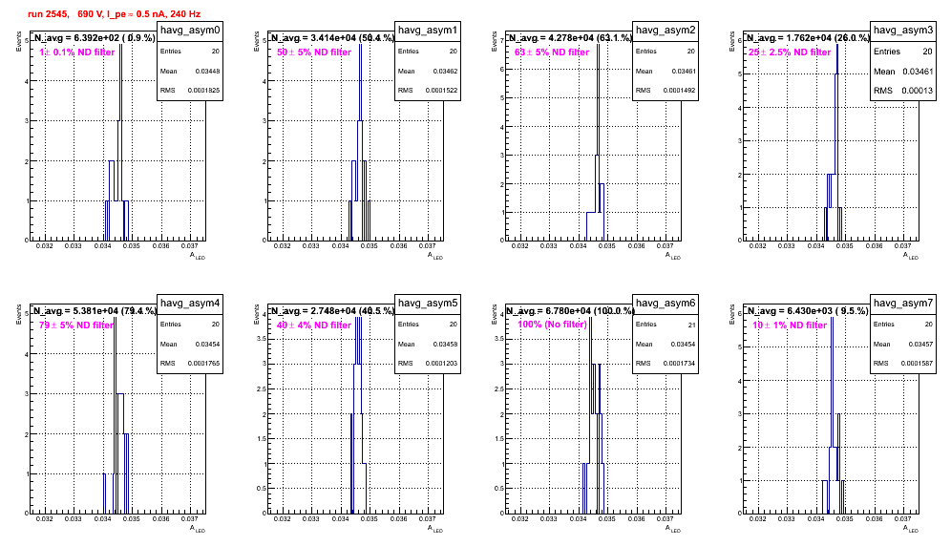Click RMS value 0.0001825 in havg_asym0 box
Viewport: 951px width, 546px height.
click(x=205, y=91)
